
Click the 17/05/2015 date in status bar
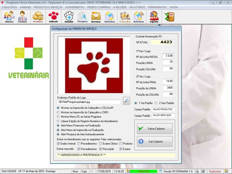[104, 171]
